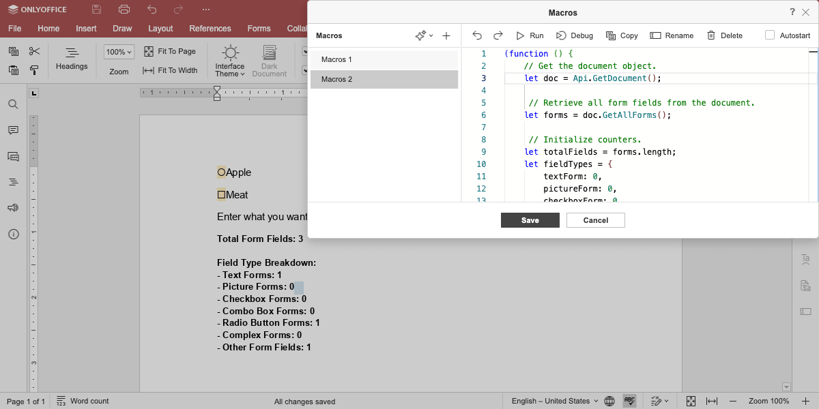Open the Search panel in left sidebar

(13, 104)
